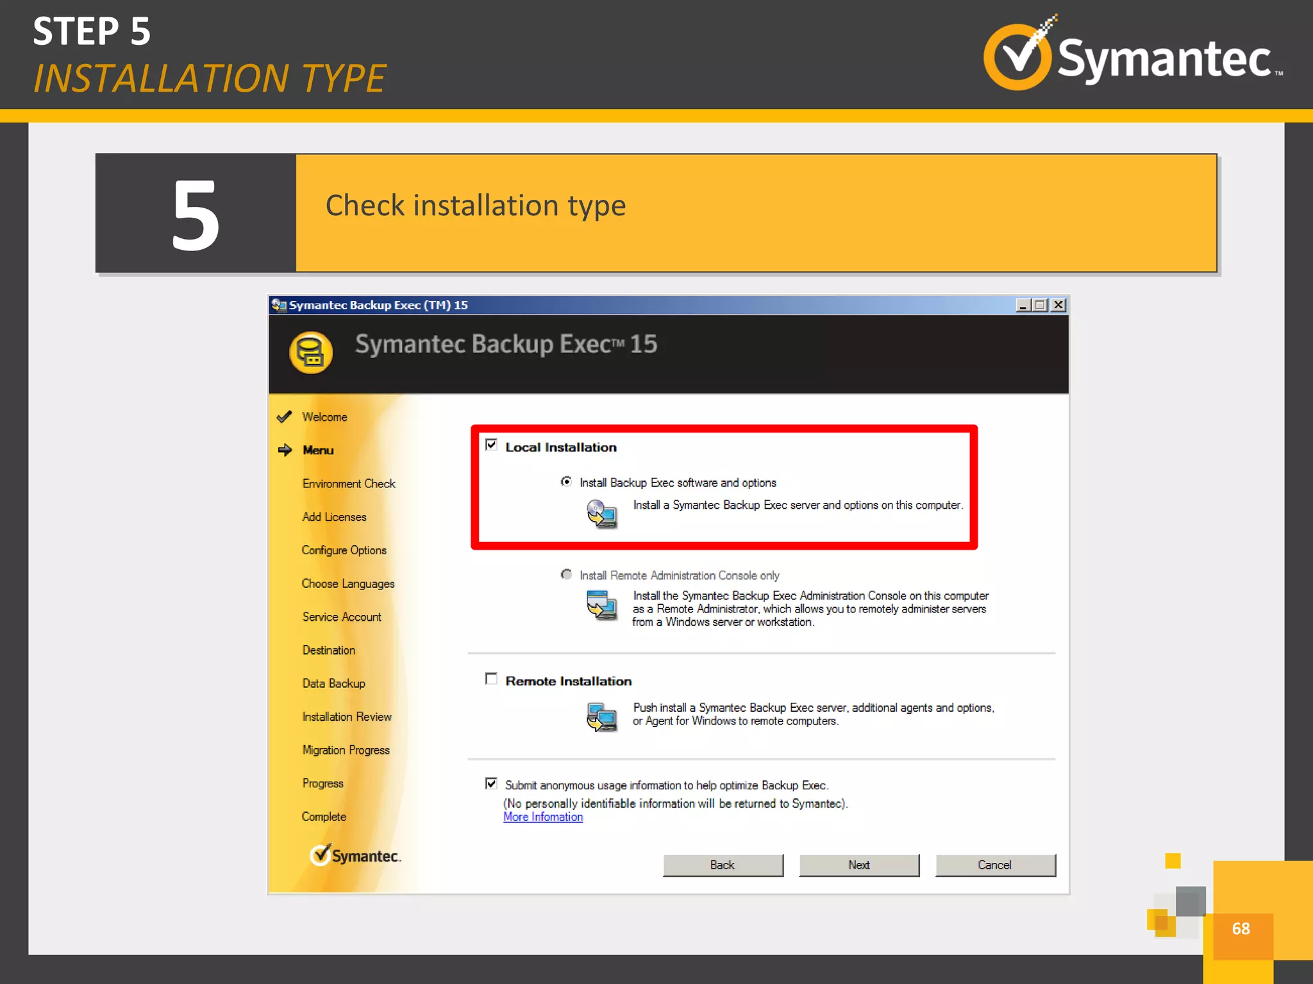Select Add Licenses step
Screen dimensions: 1313x984
coord(334,517)
